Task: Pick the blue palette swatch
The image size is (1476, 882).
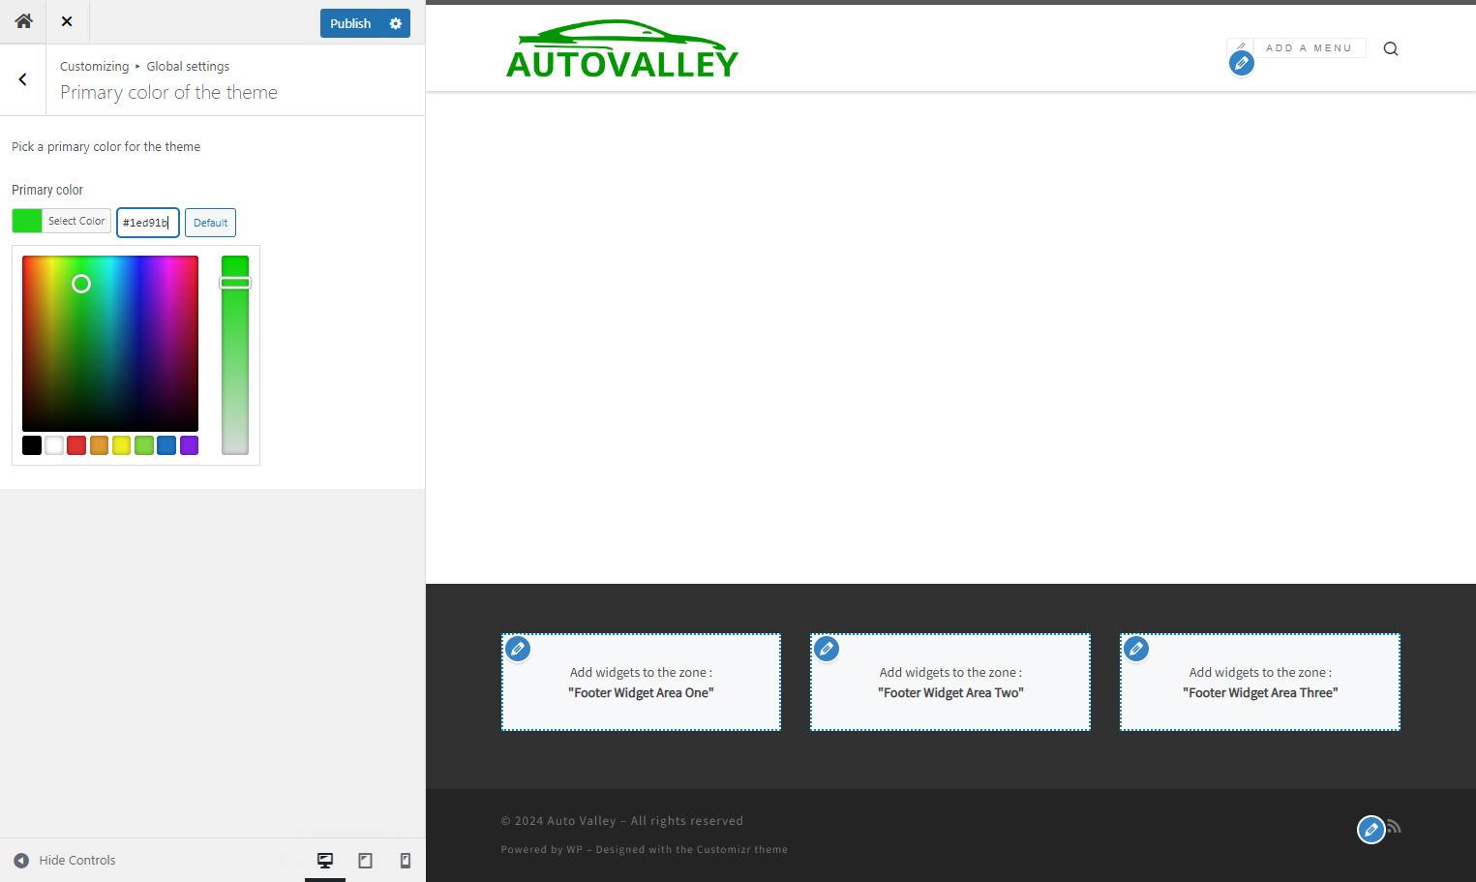Action: [166, 445]
